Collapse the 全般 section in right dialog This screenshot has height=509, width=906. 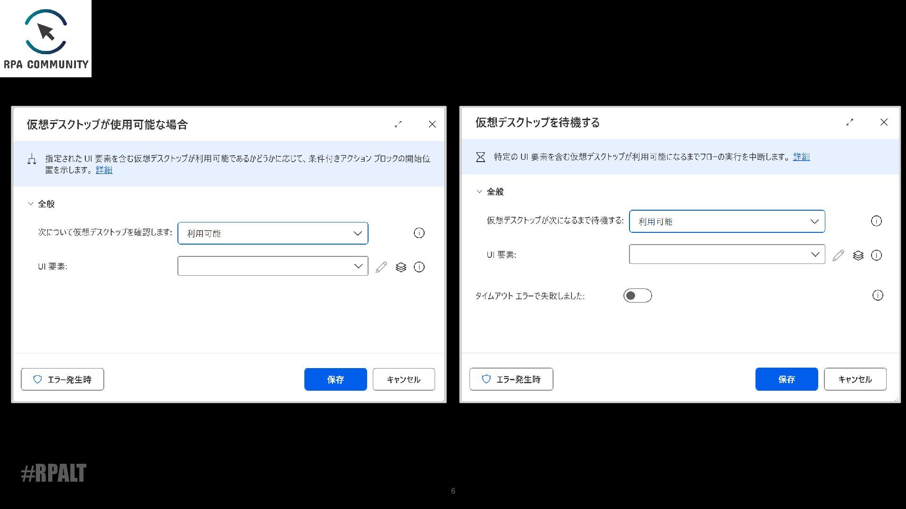479,191
